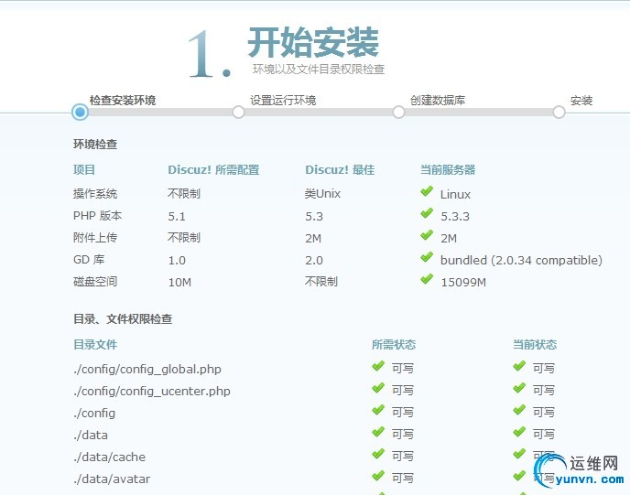630x495 pixels.
Task: Click 当前状态 check for ./data row
Action: [x=519, y=432]
